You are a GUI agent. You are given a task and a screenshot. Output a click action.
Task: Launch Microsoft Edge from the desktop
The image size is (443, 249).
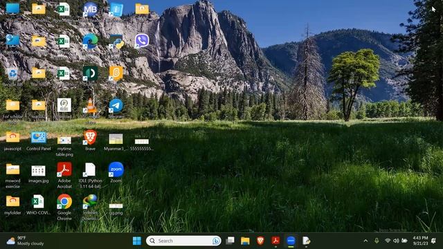tap(90, 41)
